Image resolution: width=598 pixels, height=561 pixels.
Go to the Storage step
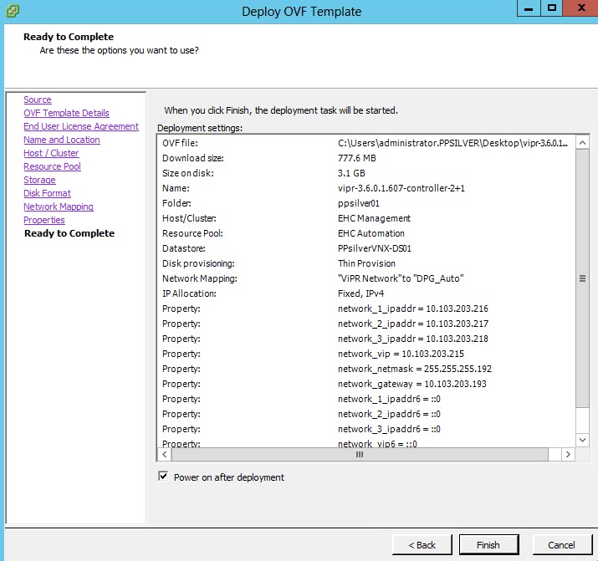click(39, 180)
